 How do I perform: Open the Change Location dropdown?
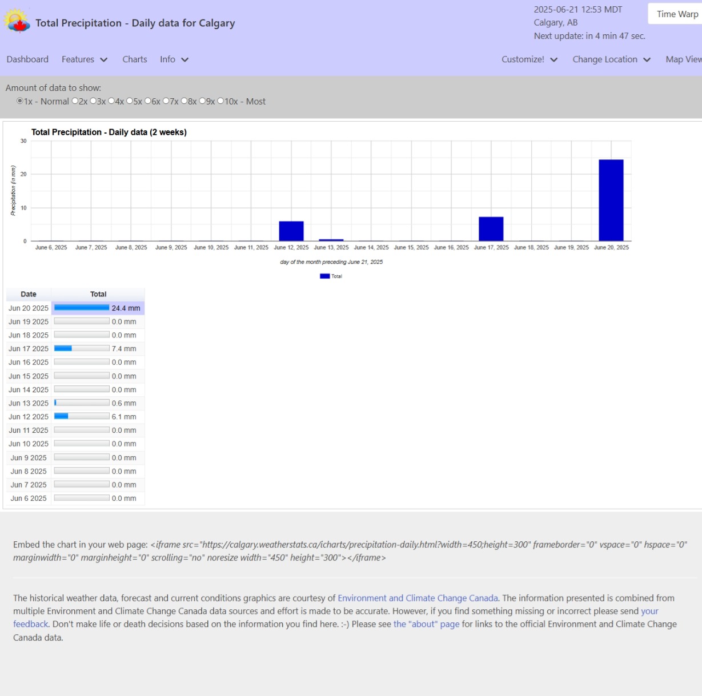[612, 59]
